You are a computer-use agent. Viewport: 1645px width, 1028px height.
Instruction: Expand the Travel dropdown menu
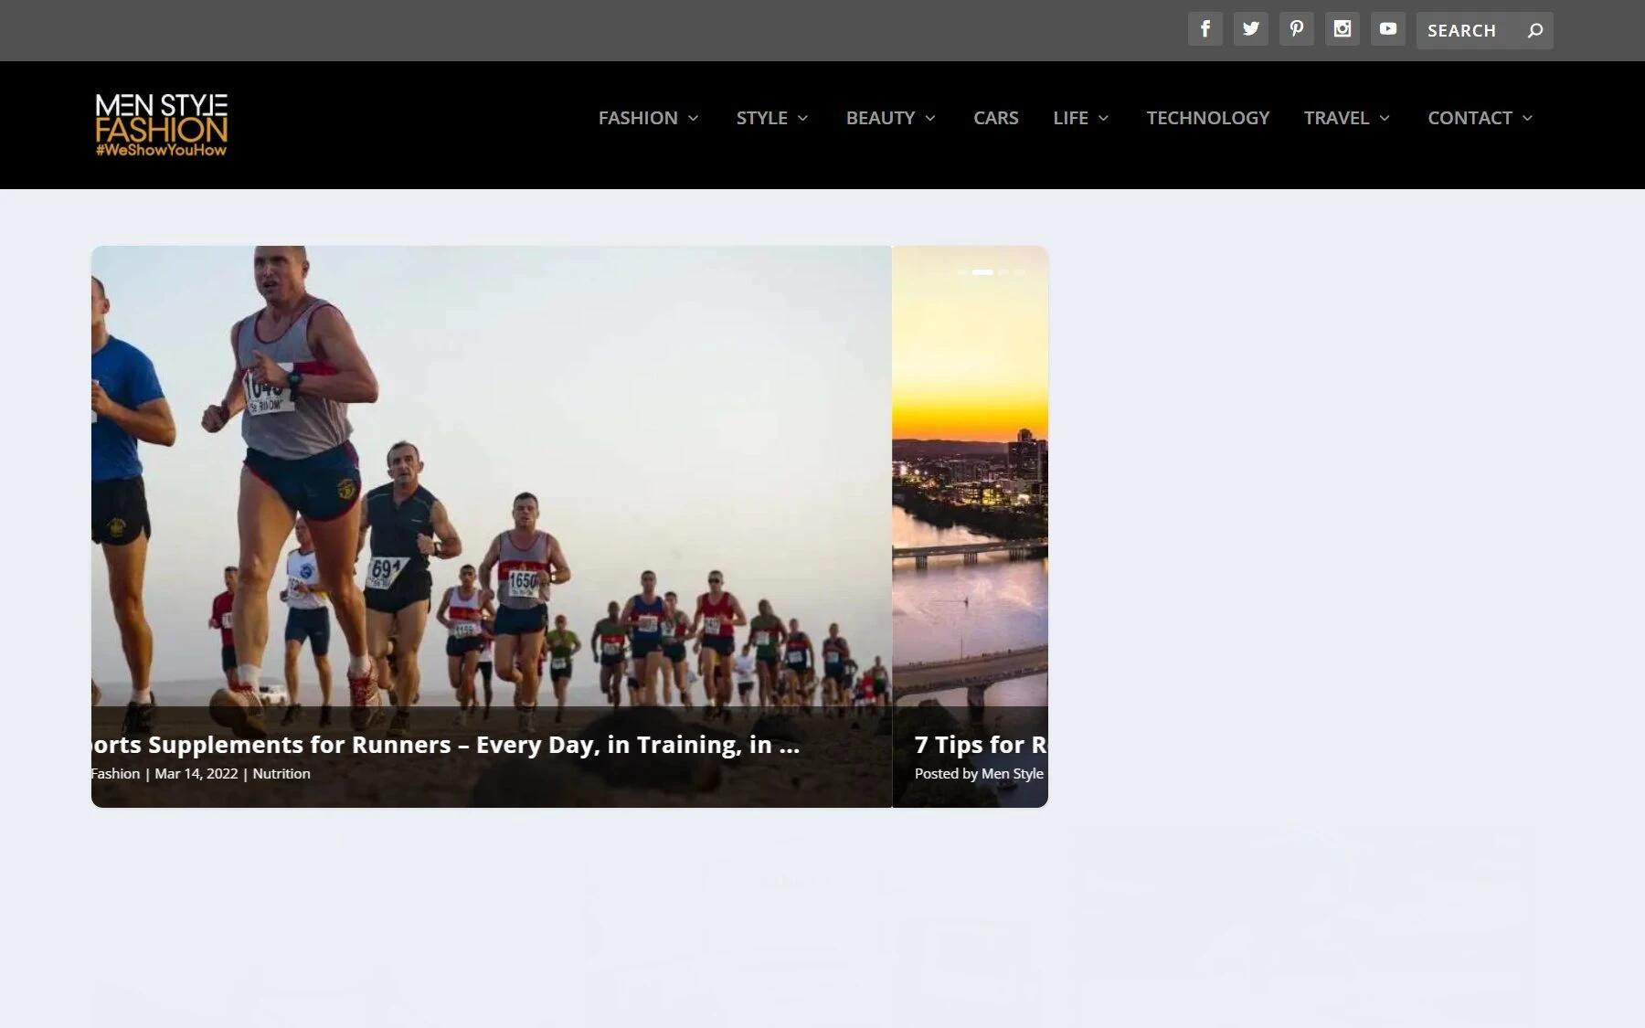(x=1347, y=118)
